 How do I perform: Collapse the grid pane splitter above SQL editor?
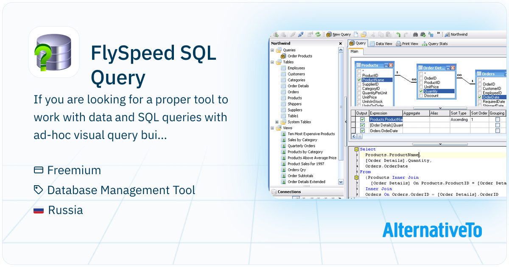(439, 144)
